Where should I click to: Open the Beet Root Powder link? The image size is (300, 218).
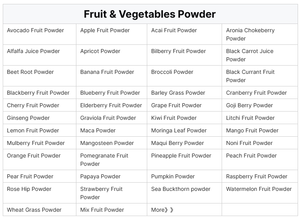30,72
